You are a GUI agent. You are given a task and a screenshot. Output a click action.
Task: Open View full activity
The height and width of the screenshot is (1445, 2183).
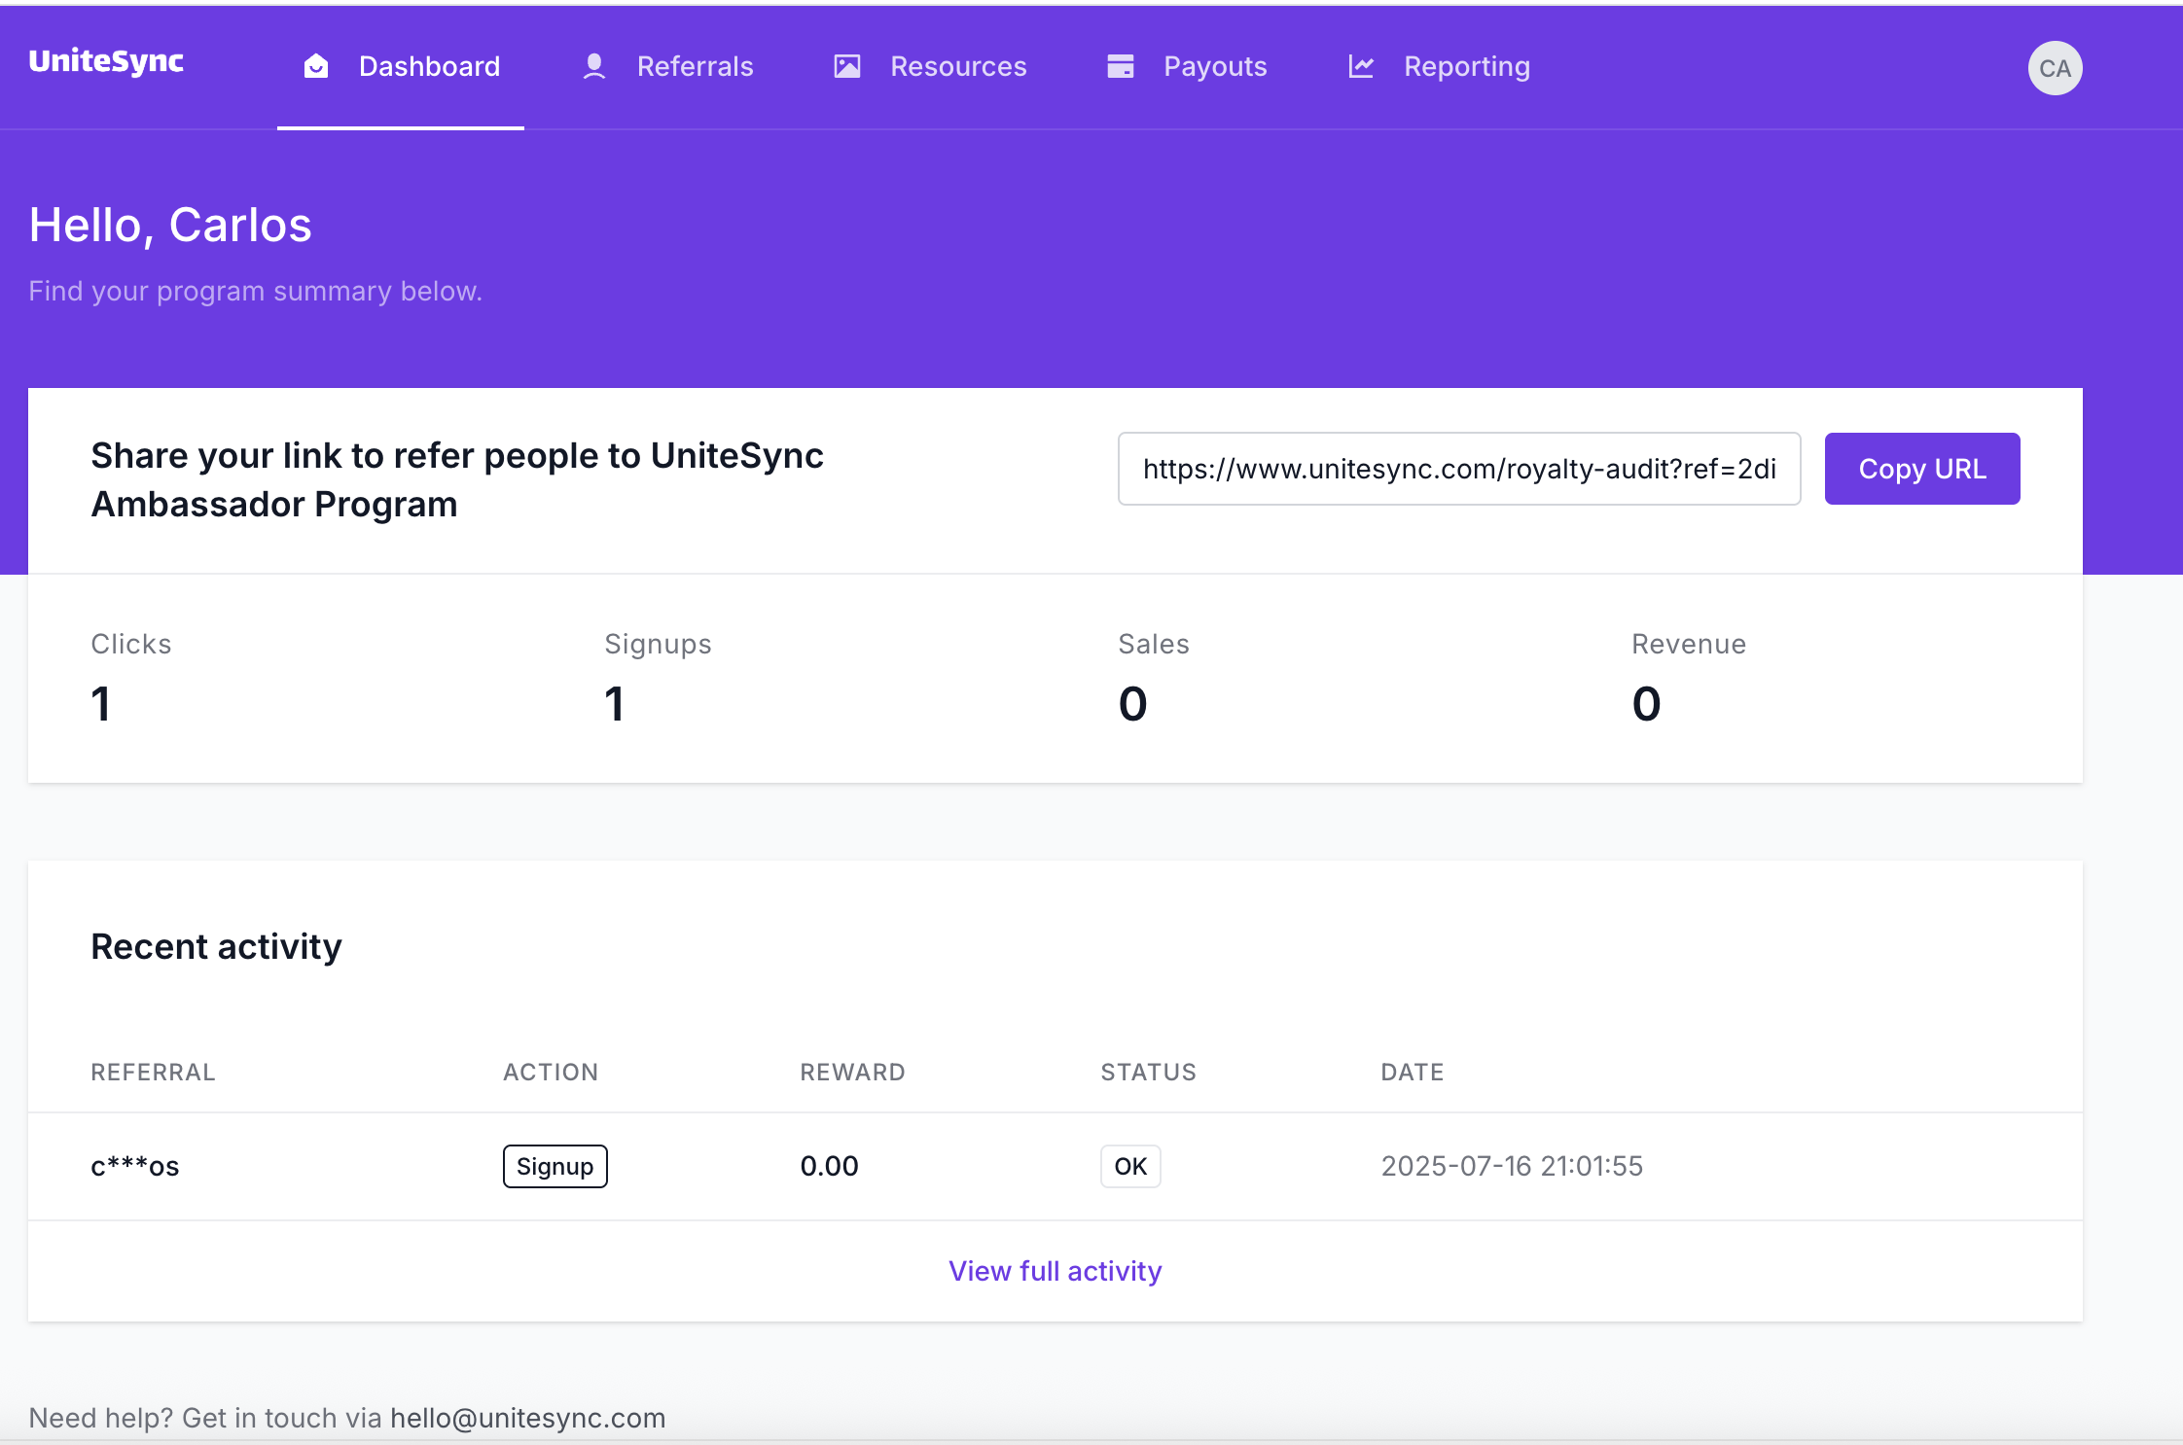coord(1055,1270)
